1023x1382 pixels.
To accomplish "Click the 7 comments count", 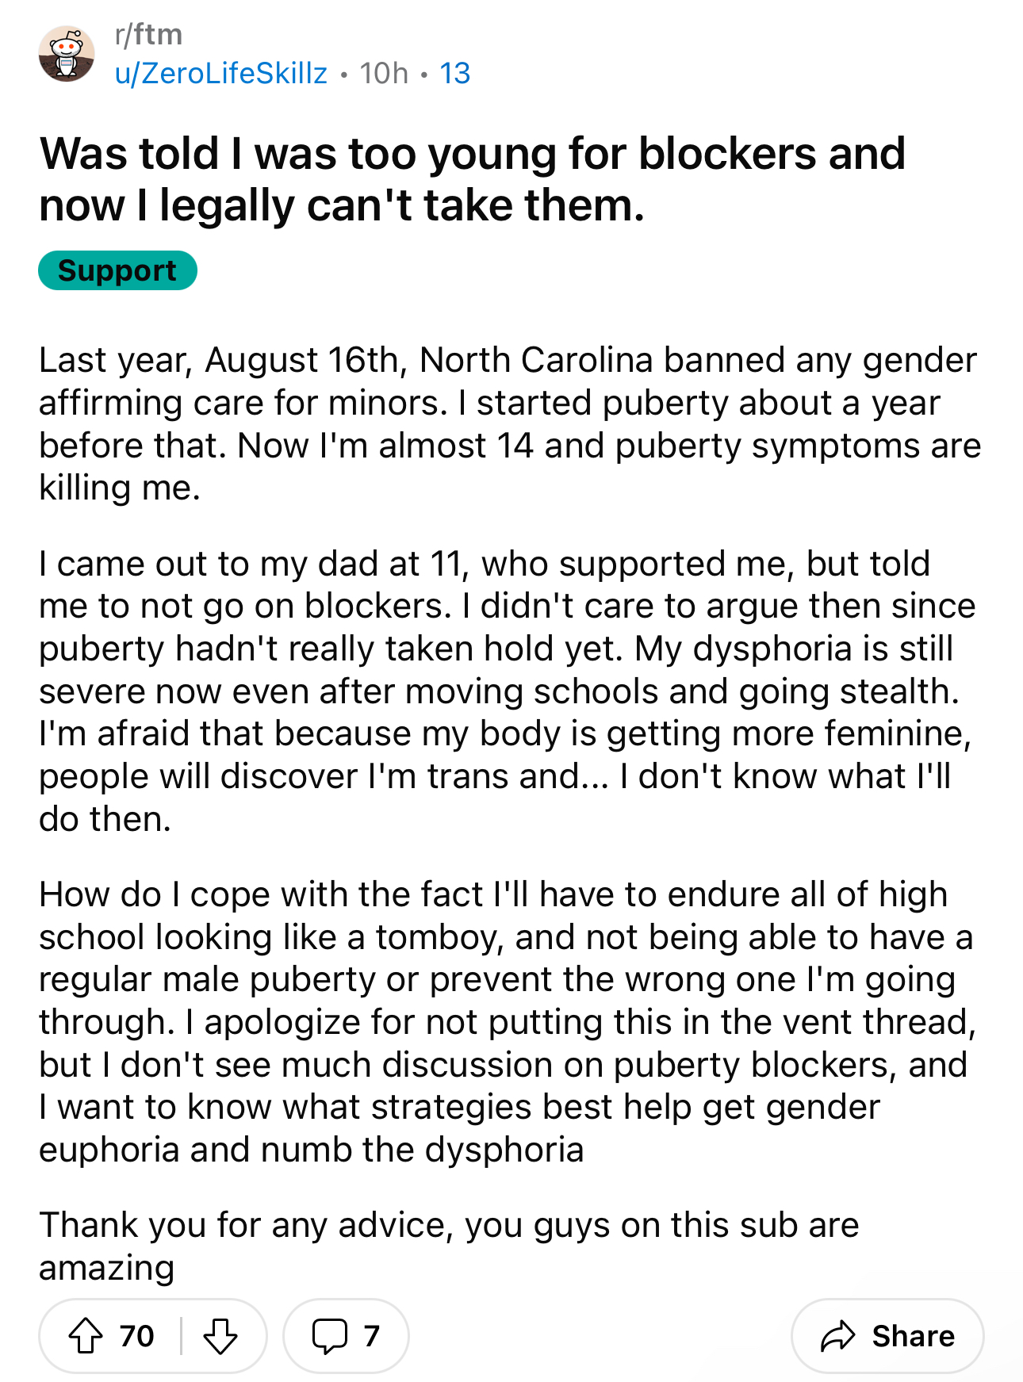I will [372, 1336].
